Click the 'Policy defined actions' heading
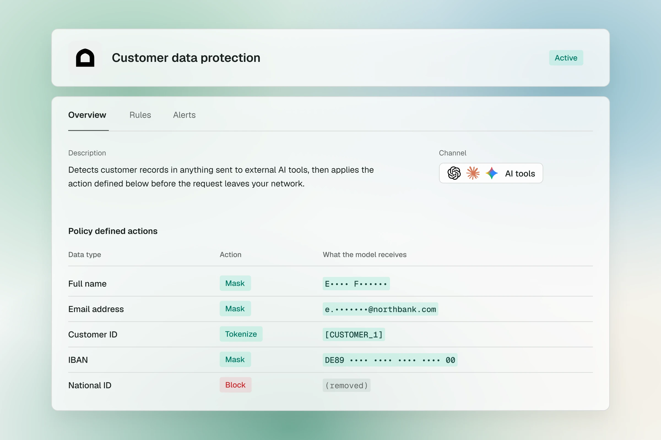This screenshot has height=440, width=661. point(113,231)
